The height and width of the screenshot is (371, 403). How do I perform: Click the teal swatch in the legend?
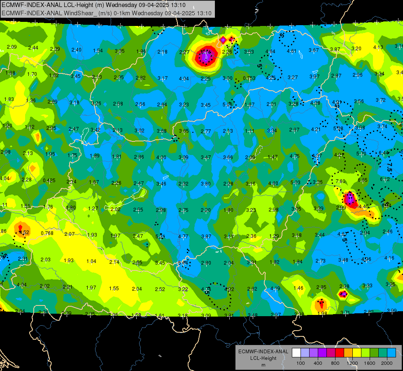click(x=383, y=353)
